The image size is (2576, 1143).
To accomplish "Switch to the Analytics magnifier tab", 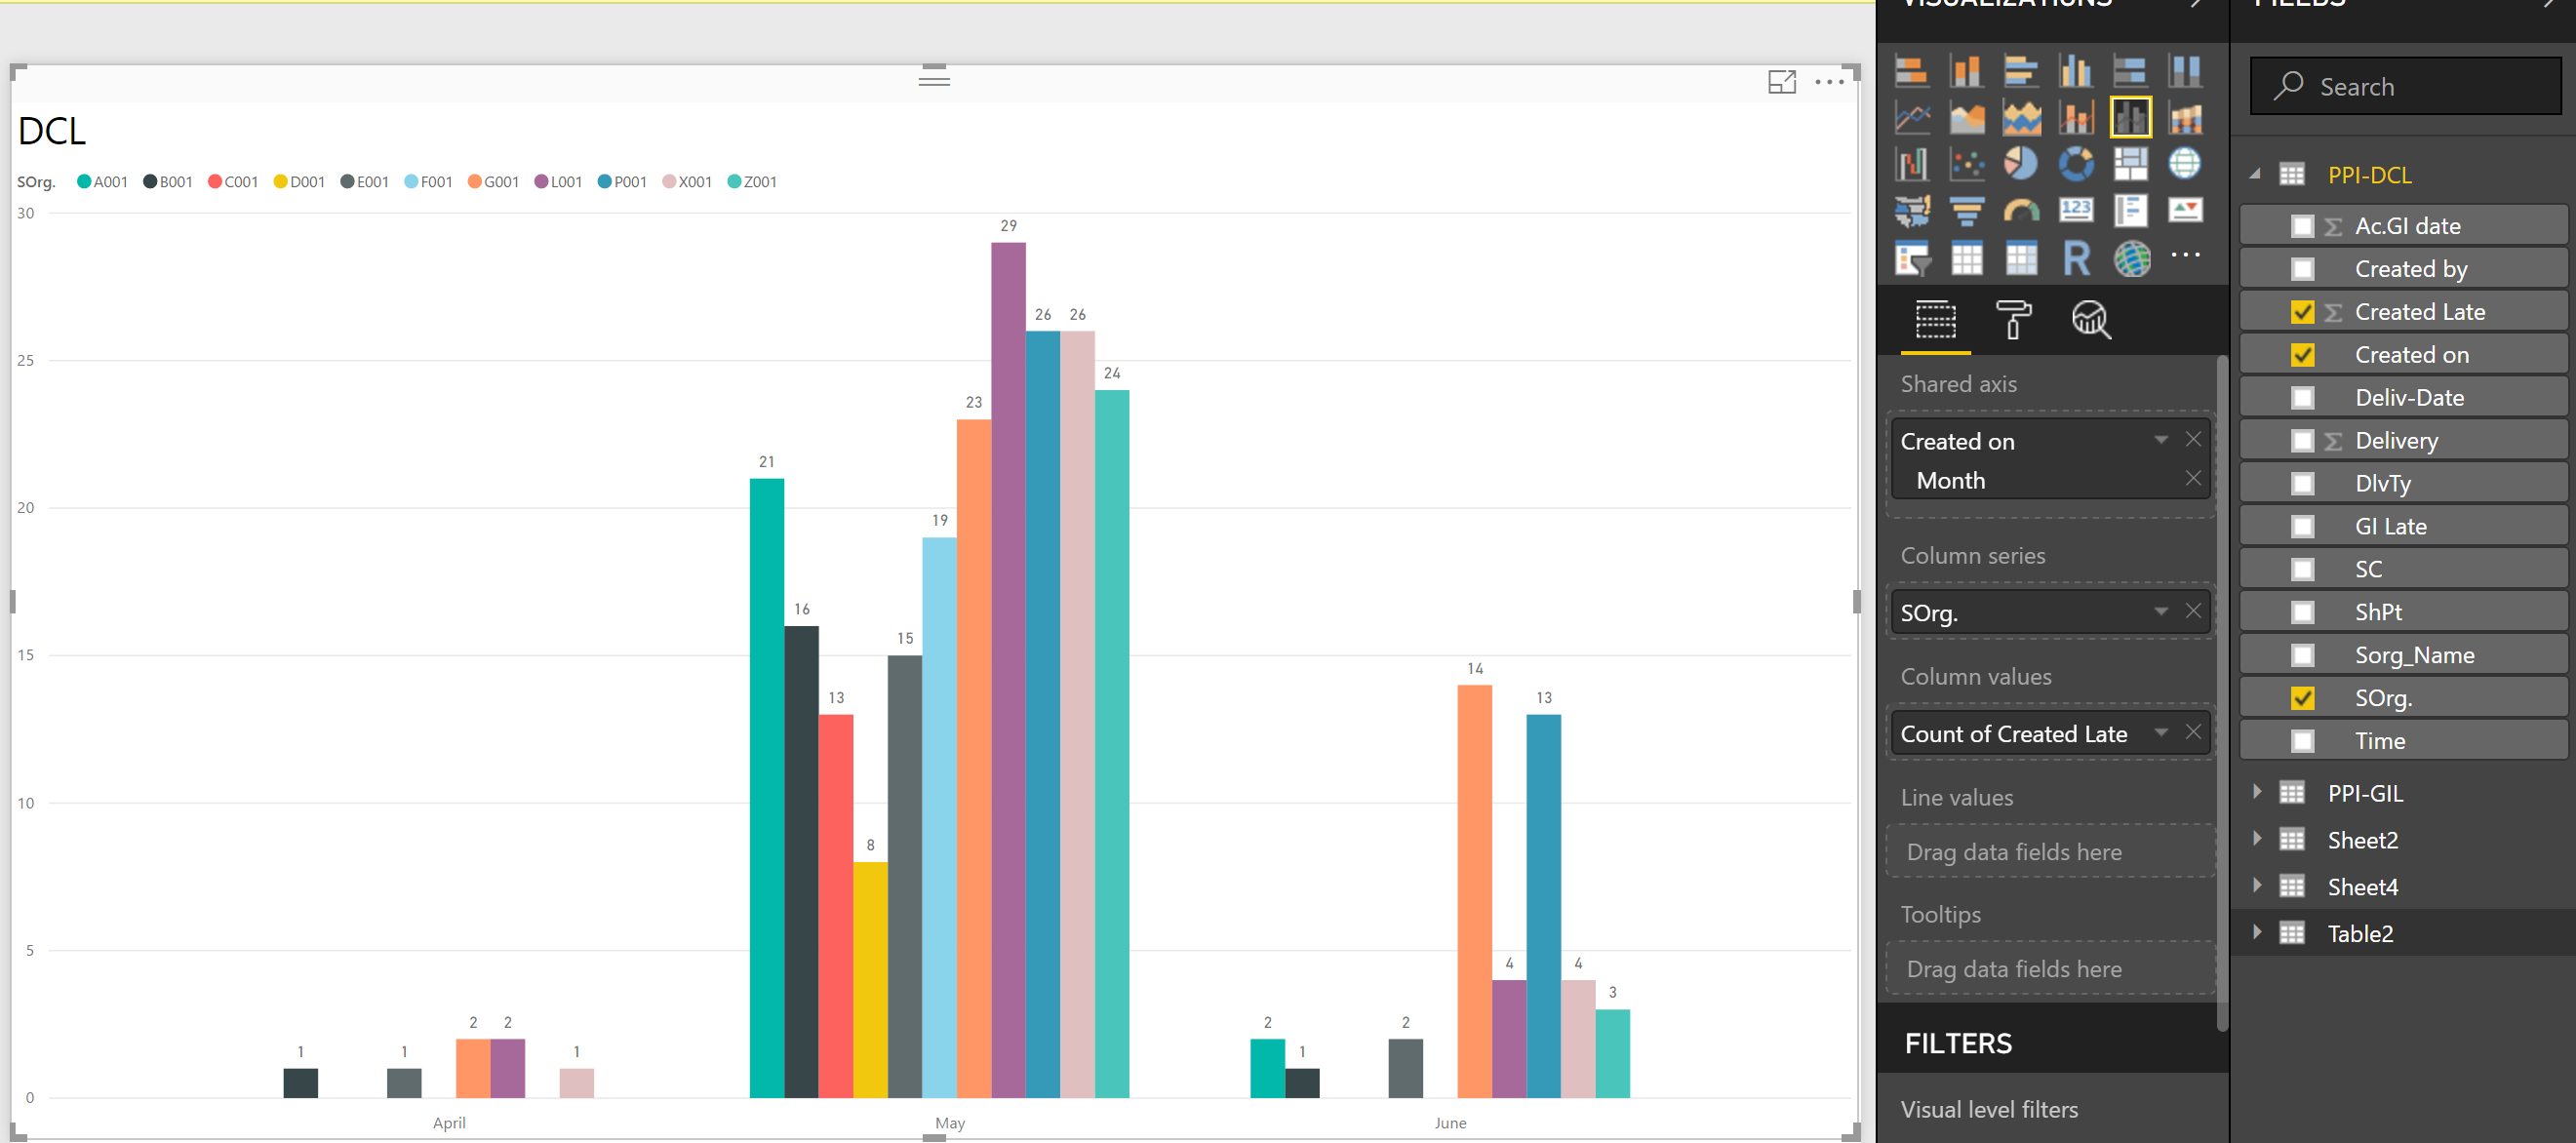I will (x=2090, y=320).
